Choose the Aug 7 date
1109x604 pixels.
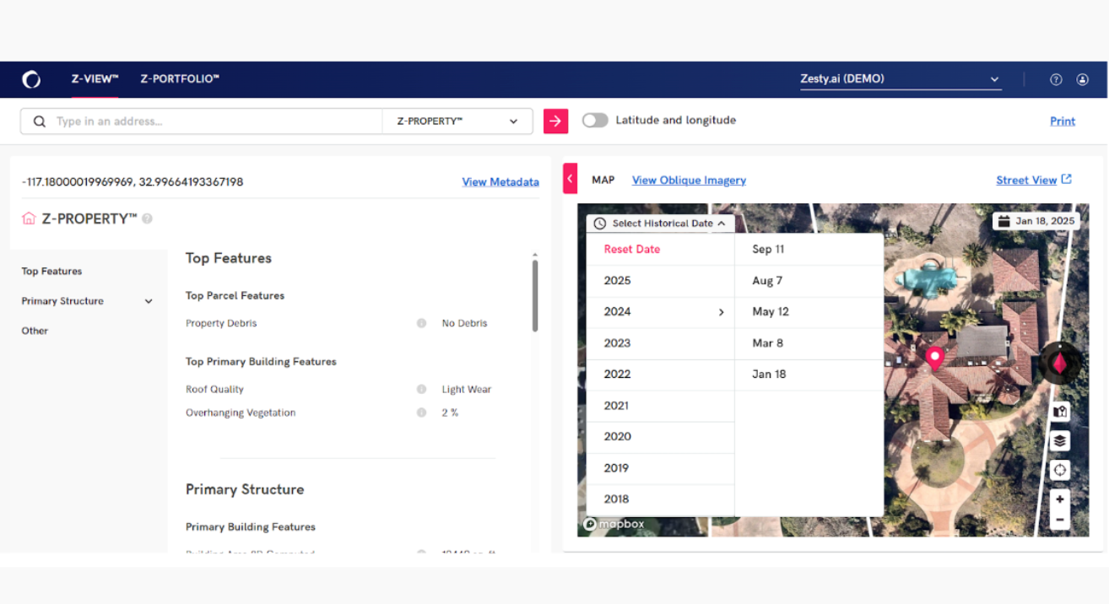pos(809,281)
